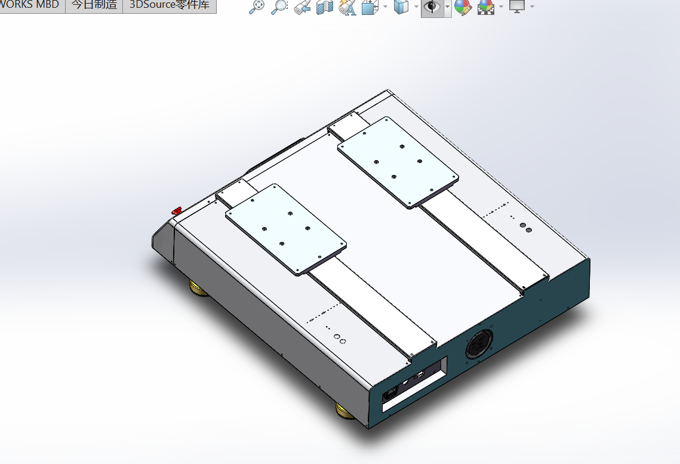This screenshot has height=464, width=680.
Task: Open the Apply Scene dropdown arrow
Action: click(x=501, y=7)
